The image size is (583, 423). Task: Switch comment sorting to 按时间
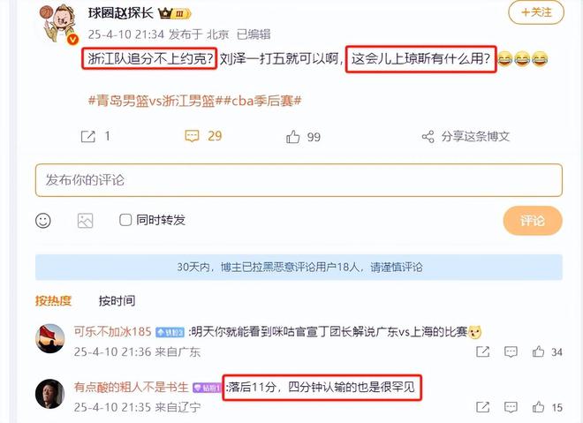pos(117,300)
